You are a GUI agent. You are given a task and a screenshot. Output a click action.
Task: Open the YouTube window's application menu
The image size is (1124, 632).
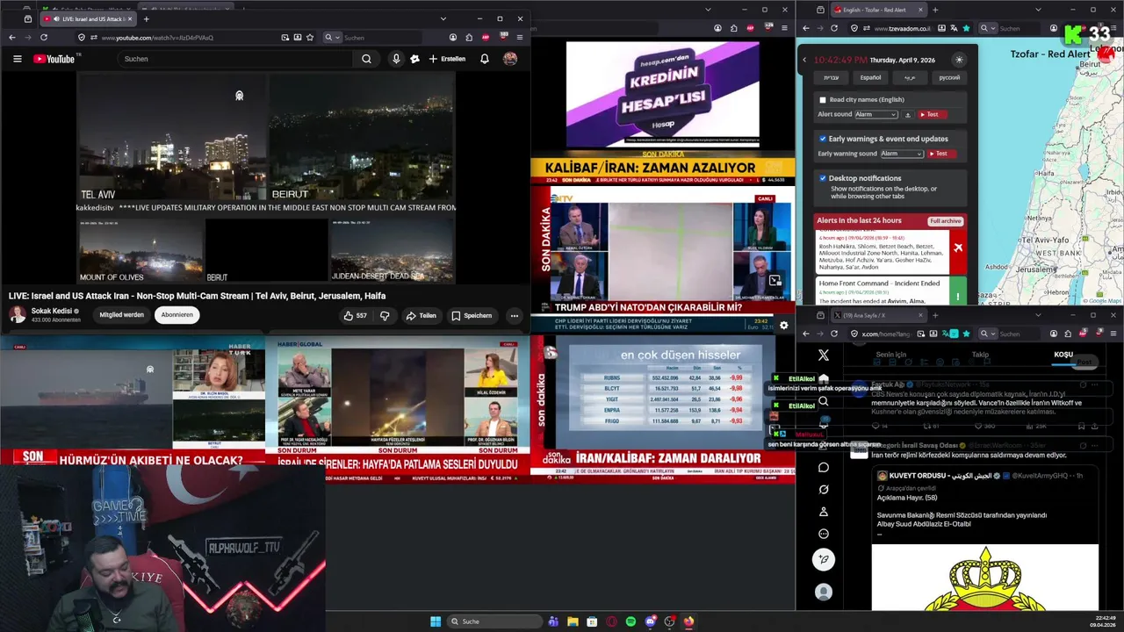520,38
